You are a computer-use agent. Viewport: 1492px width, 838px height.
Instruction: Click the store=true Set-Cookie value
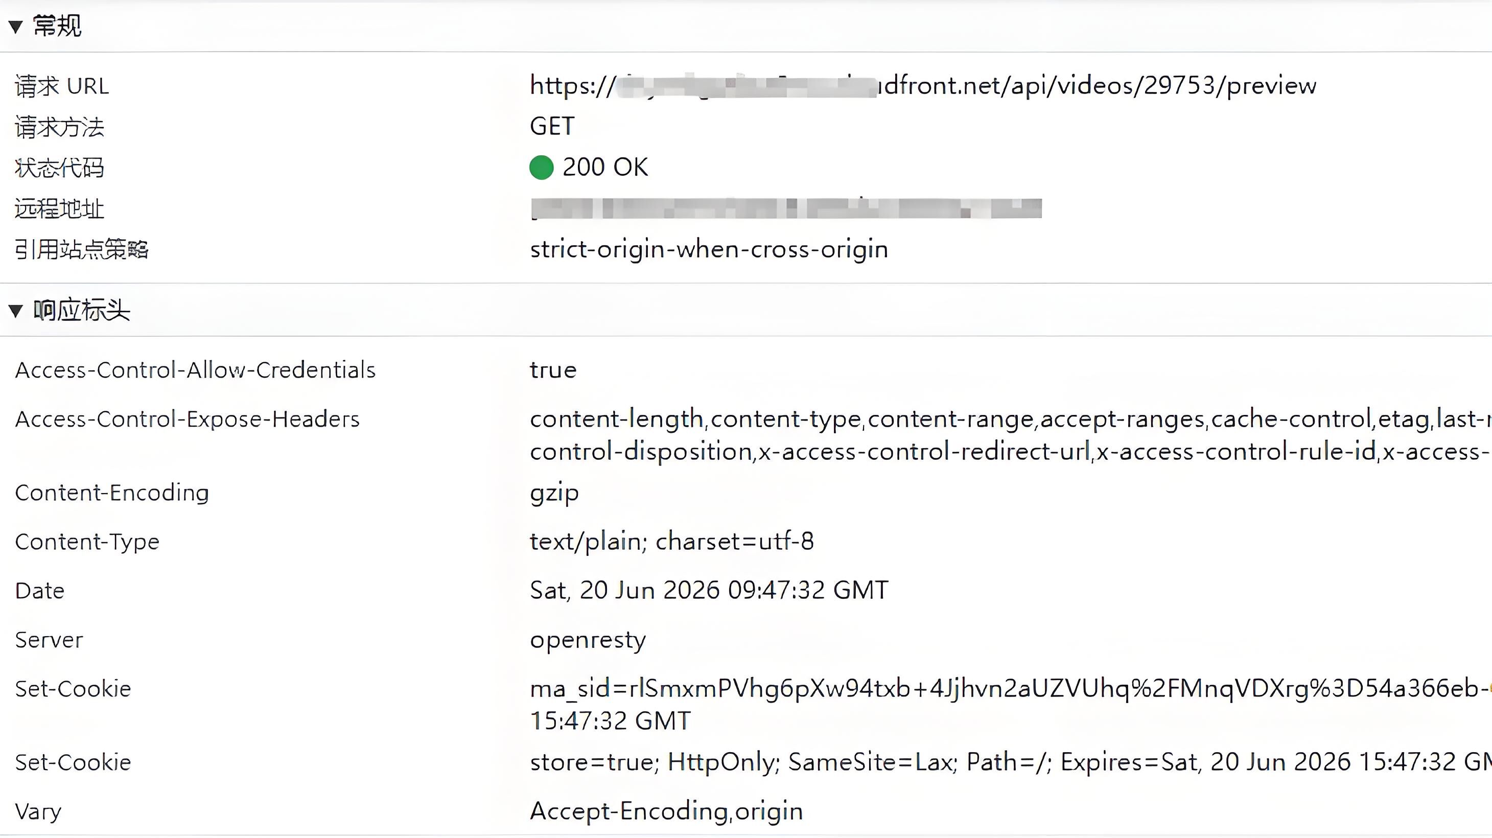pos(1011,762)
